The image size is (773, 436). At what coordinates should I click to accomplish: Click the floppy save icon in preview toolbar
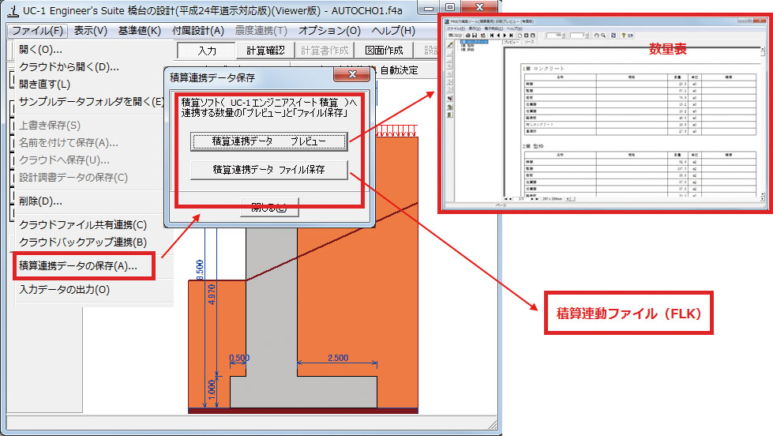(475, 36)
